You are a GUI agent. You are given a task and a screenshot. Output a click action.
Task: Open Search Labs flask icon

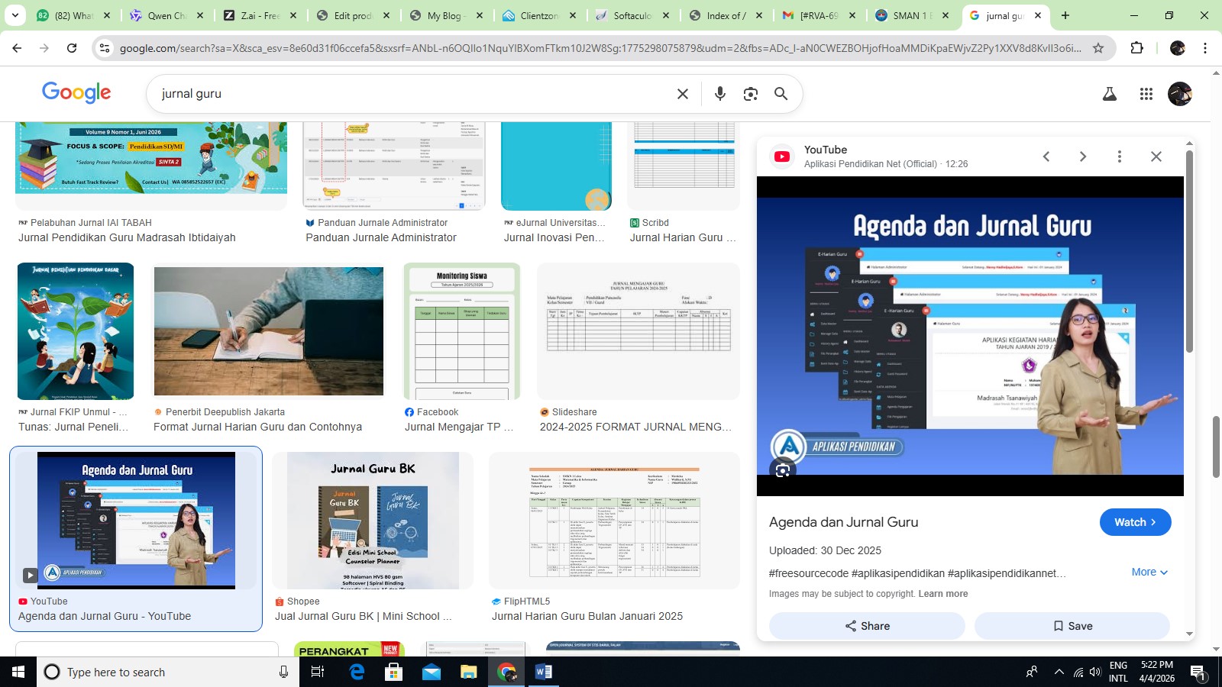click(1109, 93)
